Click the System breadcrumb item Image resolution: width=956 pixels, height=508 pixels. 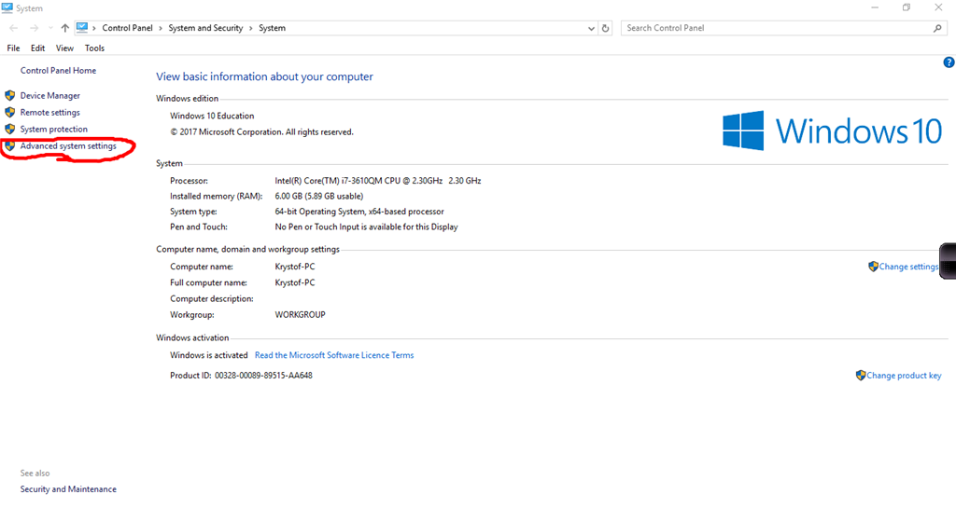(x=272, y=28)
